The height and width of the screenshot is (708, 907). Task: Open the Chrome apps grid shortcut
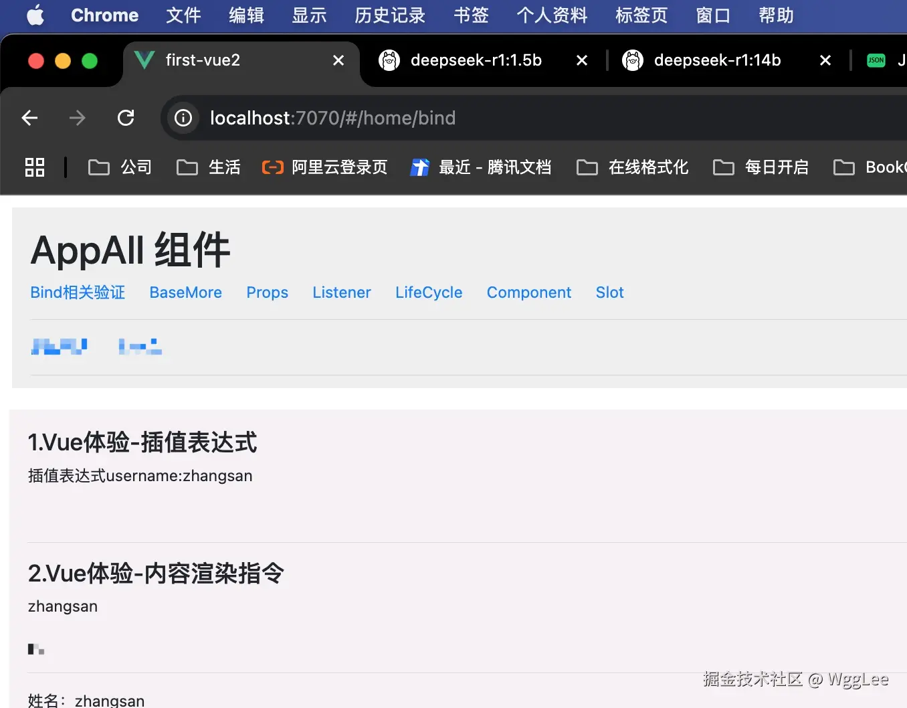click(x=35, y=167)
